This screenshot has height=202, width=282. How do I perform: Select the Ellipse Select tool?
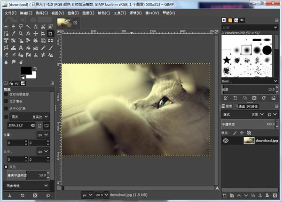[x=13, y=27]
